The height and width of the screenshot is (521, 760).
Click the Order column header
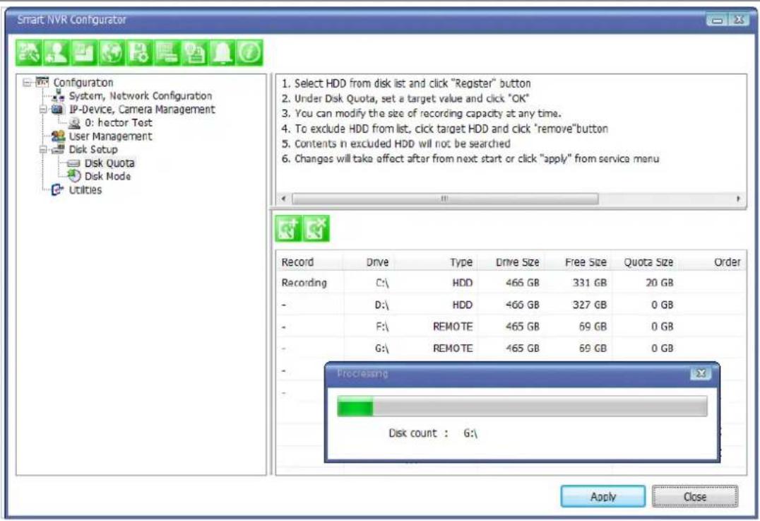(712, 262)
